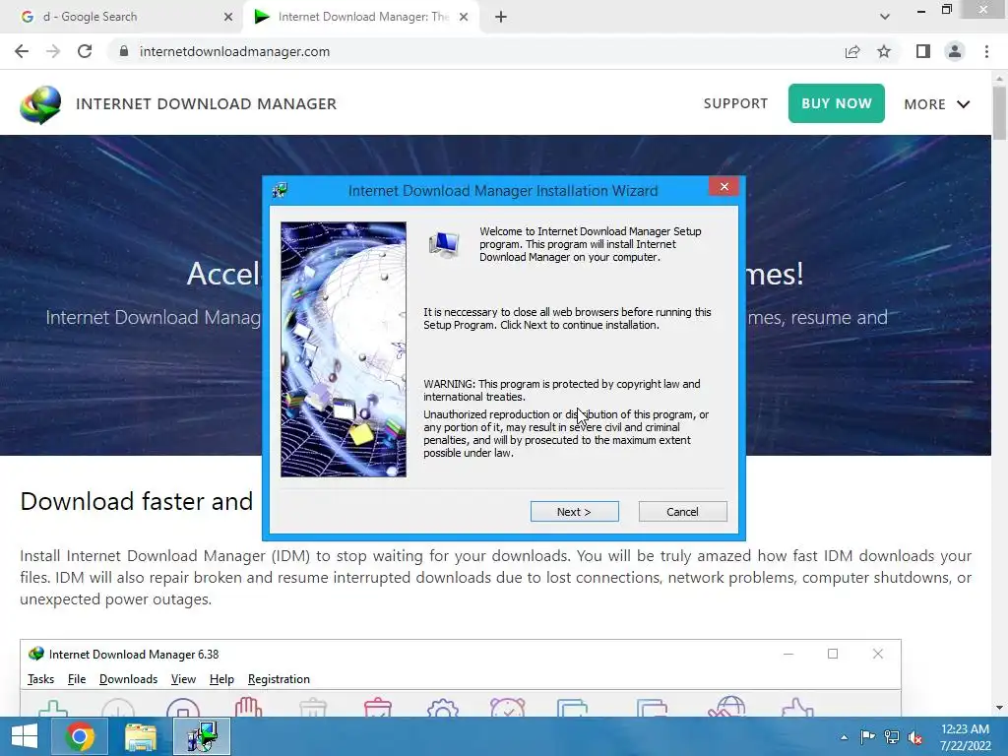Image resolution: width=1008 pixels, height=756 pixels.
Task: Close the Internet Download Manager tab
Action: pyautogui.click(x=464, y=18)
